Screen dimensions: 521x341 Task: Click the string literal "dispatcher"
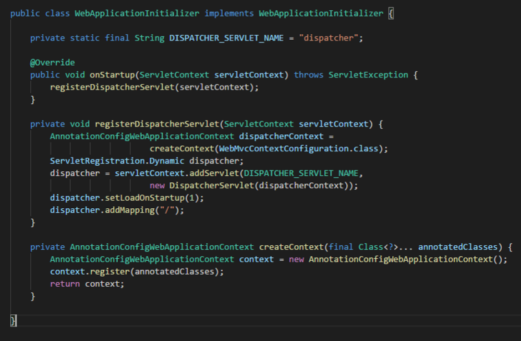[x=328, y=38]
